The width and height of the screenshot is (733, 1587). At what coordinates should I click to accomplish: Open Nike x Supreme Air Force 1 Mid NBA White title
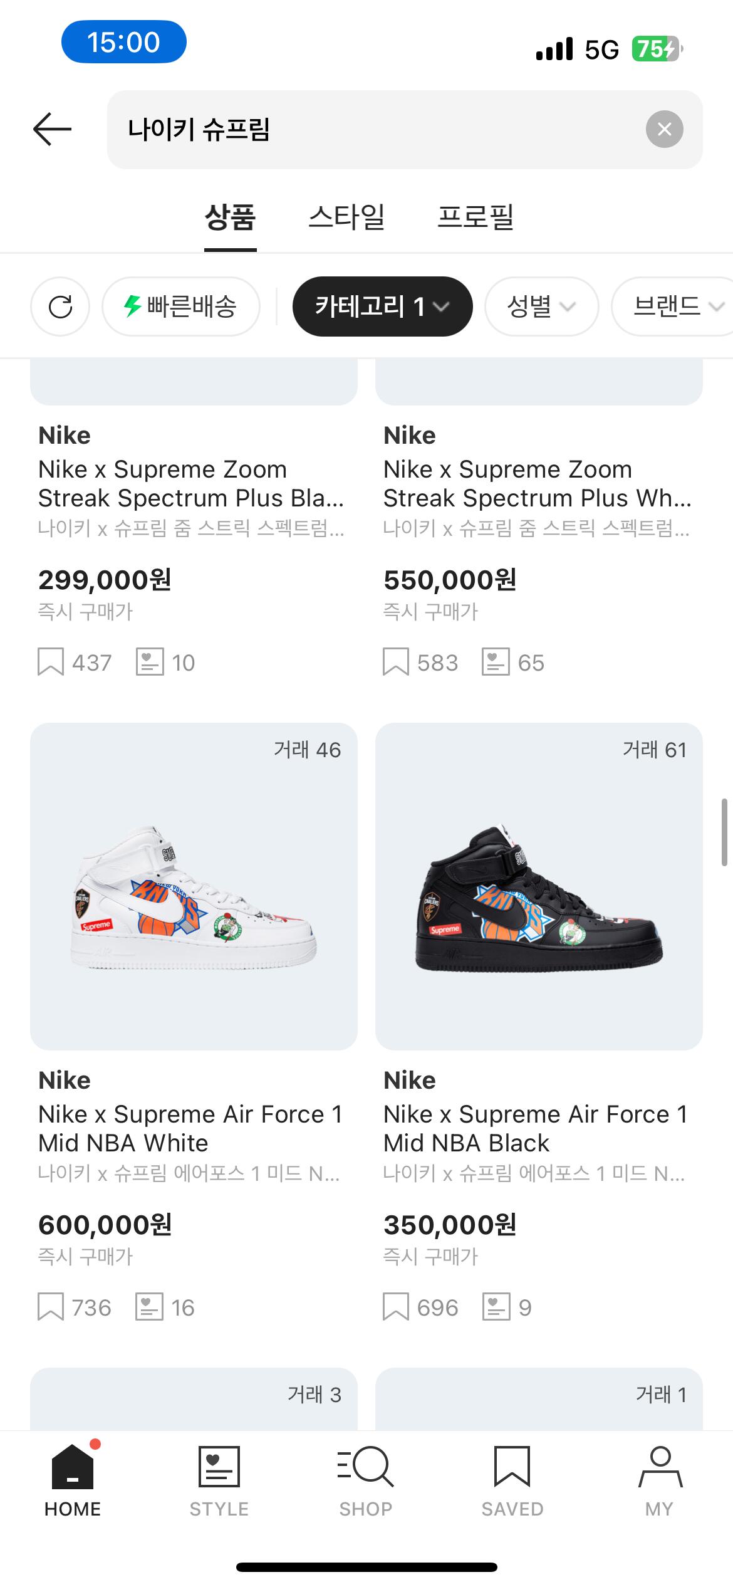click(x=190, y=1128)
